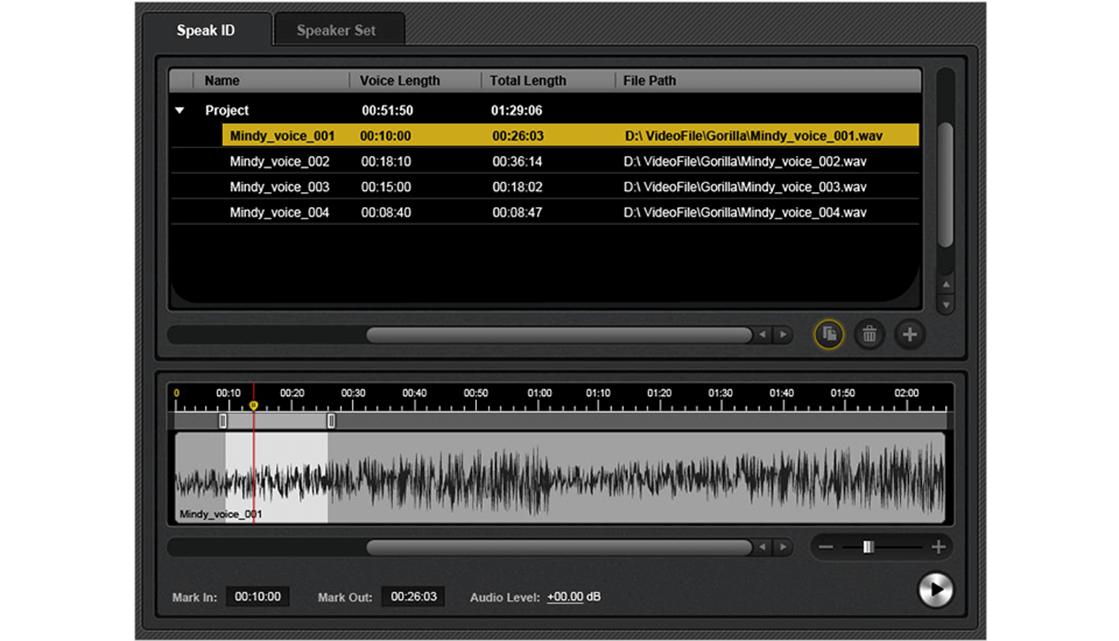Click the waveform scroll right arrow
Image resolution: width=1119 pixels, height=641 pixels.
783,547
